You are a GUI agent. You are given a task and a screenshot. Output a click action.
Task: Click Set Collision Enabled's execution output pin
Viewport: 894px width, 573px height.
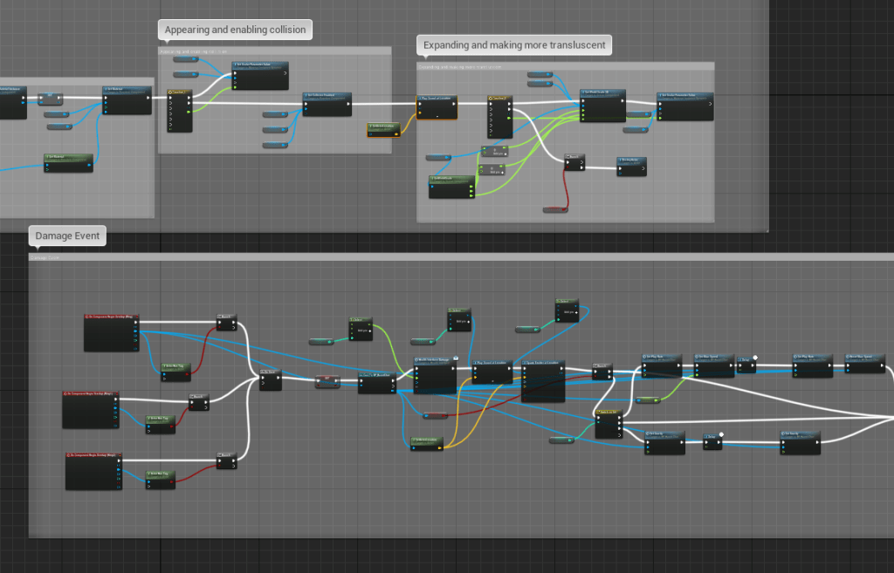coord(347,105)
